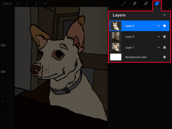Close the Layers panel via the layers icon
The width and height of the screenshot is (172, 129).
157,4
